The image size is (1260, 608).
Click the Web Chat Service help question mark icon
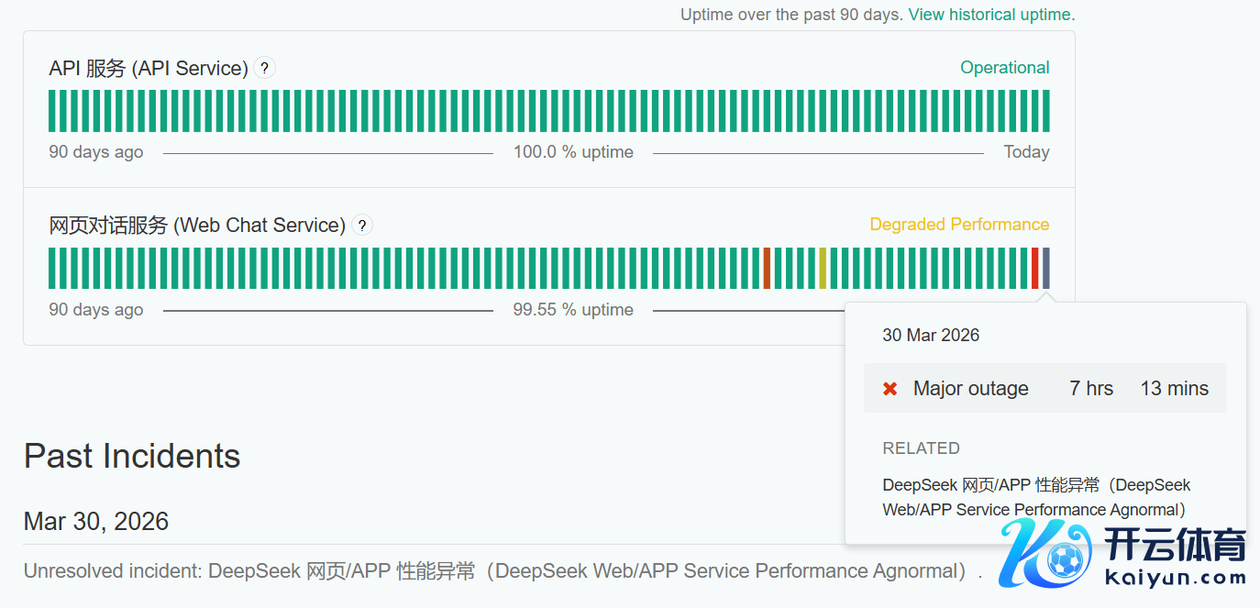tap(362, 225)
